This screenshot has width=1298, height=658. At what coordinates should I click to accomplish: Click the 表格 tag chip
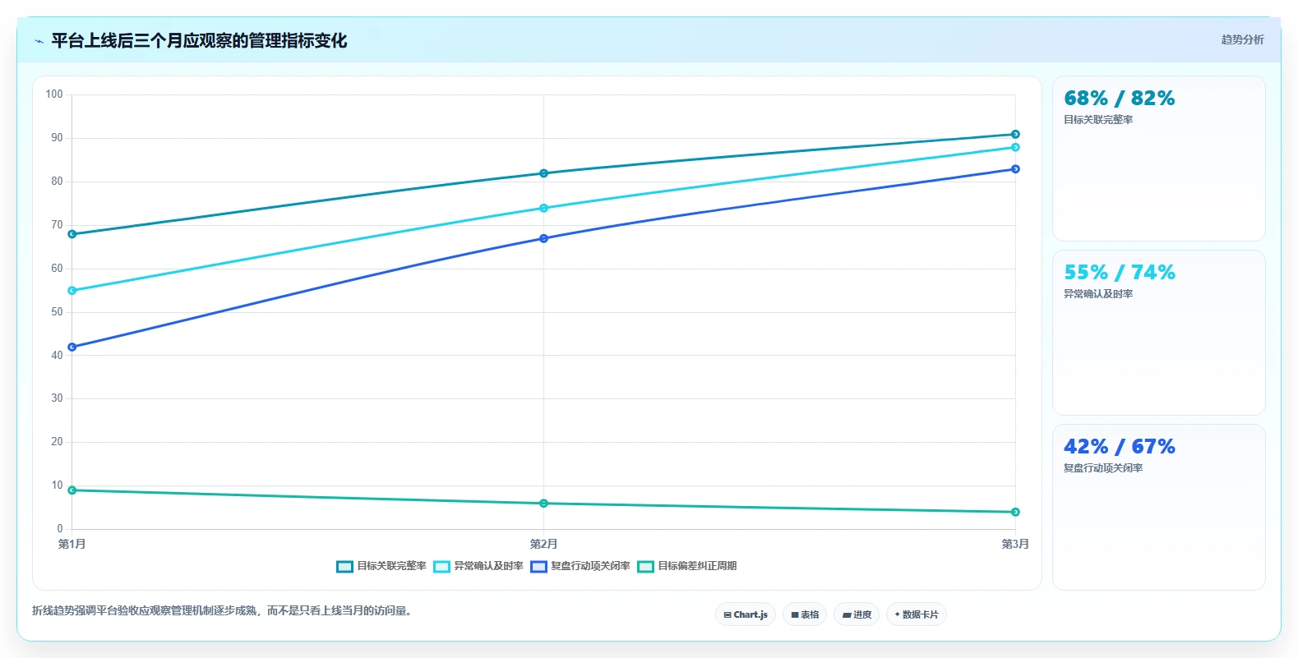805,614
